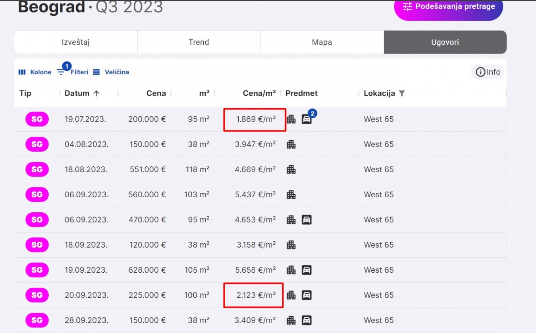This screenshot has height=333, width=536.
Task: Change row density via Veličina
Action: click(111, 72)
